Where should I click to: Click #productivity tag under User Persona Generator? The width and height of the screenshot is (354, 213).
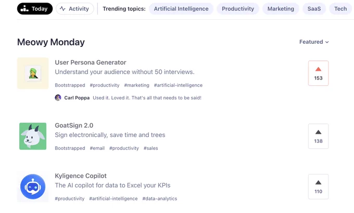105,85
